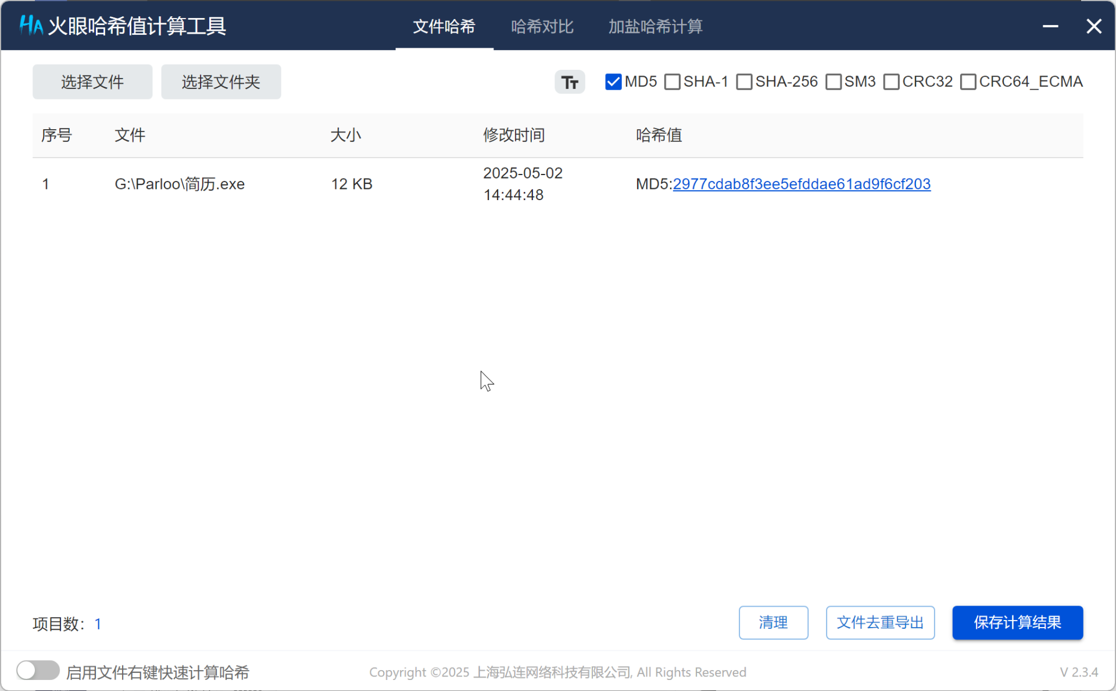This screenshot has height=691, width=1116.
Task: Check the SM3 algorithm option
Action: [833, 82]
